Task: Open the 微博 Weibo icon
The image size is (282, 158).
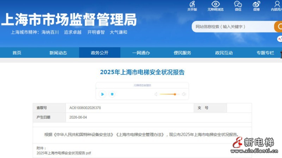Action: [x=256, y=6]
